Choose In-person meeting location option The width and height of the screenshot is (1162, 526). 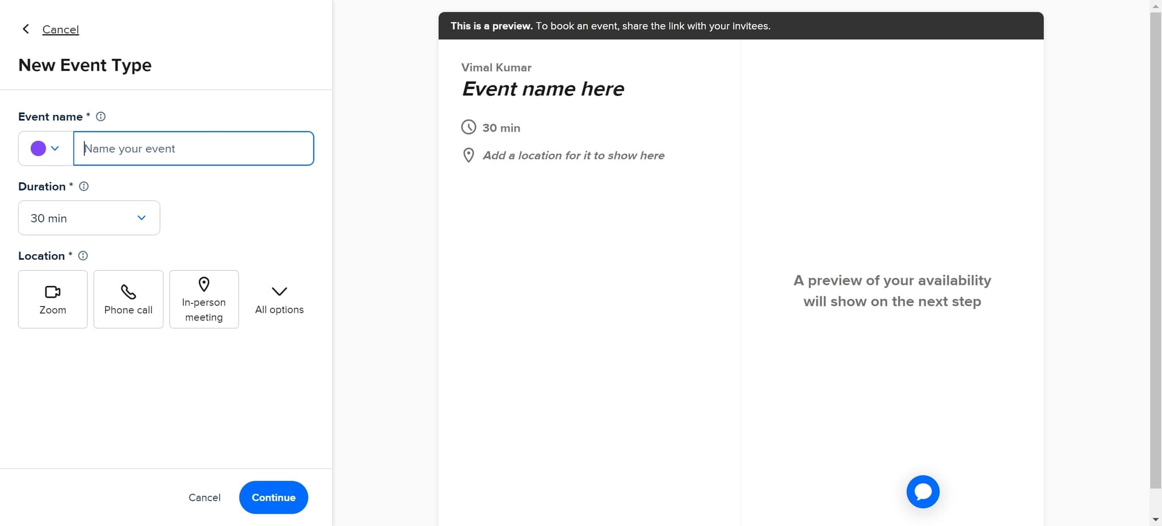coord(204,299)
